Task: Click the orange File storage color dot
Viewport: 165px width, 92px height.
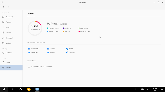Action: click(63, 31)
